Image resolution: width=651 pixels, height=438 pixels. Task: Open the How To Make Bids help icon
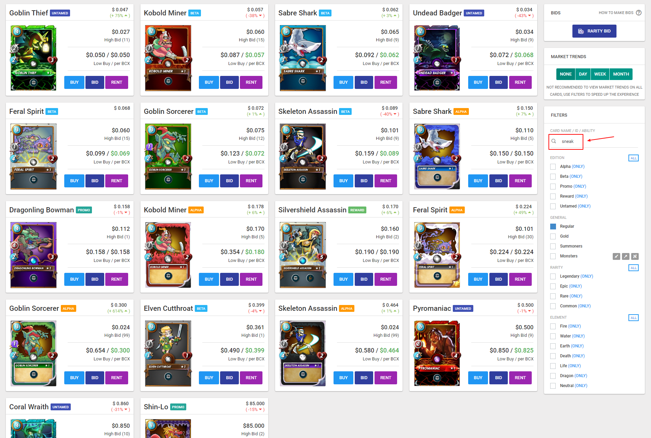638,13
